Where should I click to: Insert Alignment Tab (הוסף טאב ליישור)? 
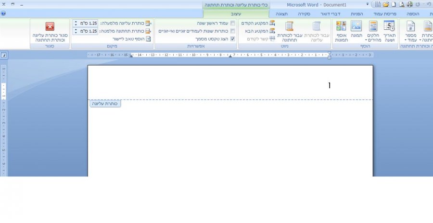click(x=131, y=39)
